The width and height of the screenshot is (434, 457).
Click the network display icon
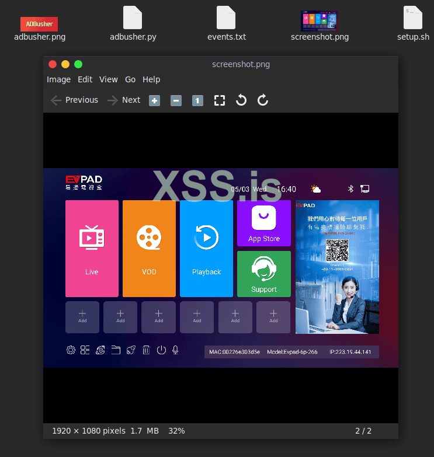point(364,189)
